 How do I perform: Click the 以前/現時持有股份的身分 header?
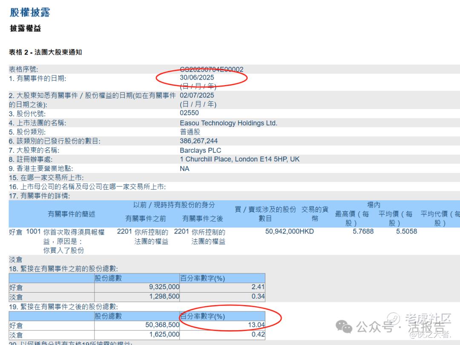coord(174,205)
